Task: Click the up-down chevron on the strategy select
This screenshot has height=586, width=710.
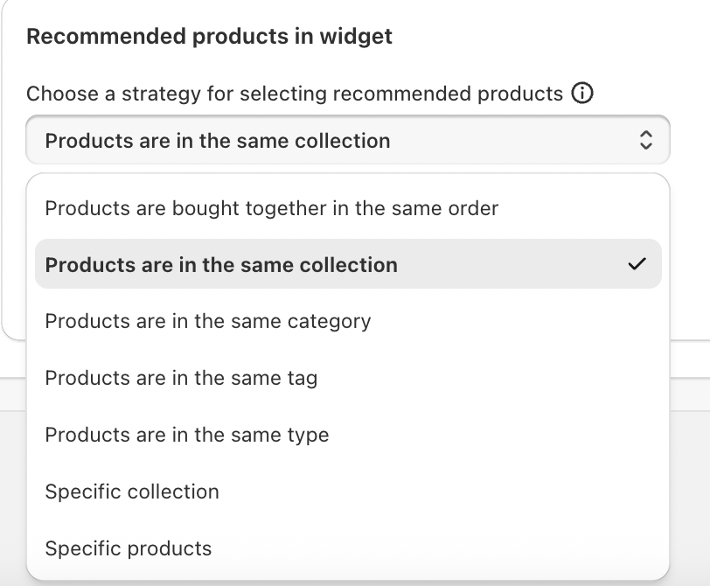Action: click(645, 140)
